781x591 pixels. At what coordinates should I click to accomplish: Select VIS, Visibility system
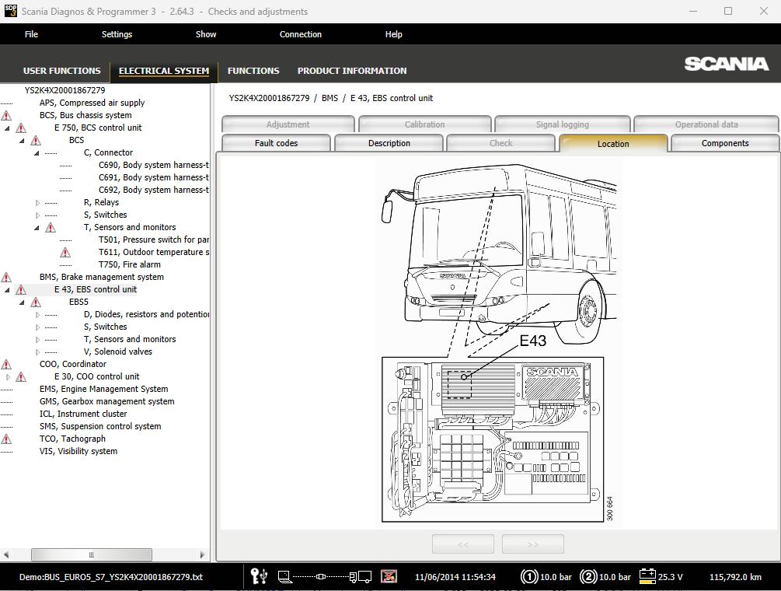tap(78, 452)
